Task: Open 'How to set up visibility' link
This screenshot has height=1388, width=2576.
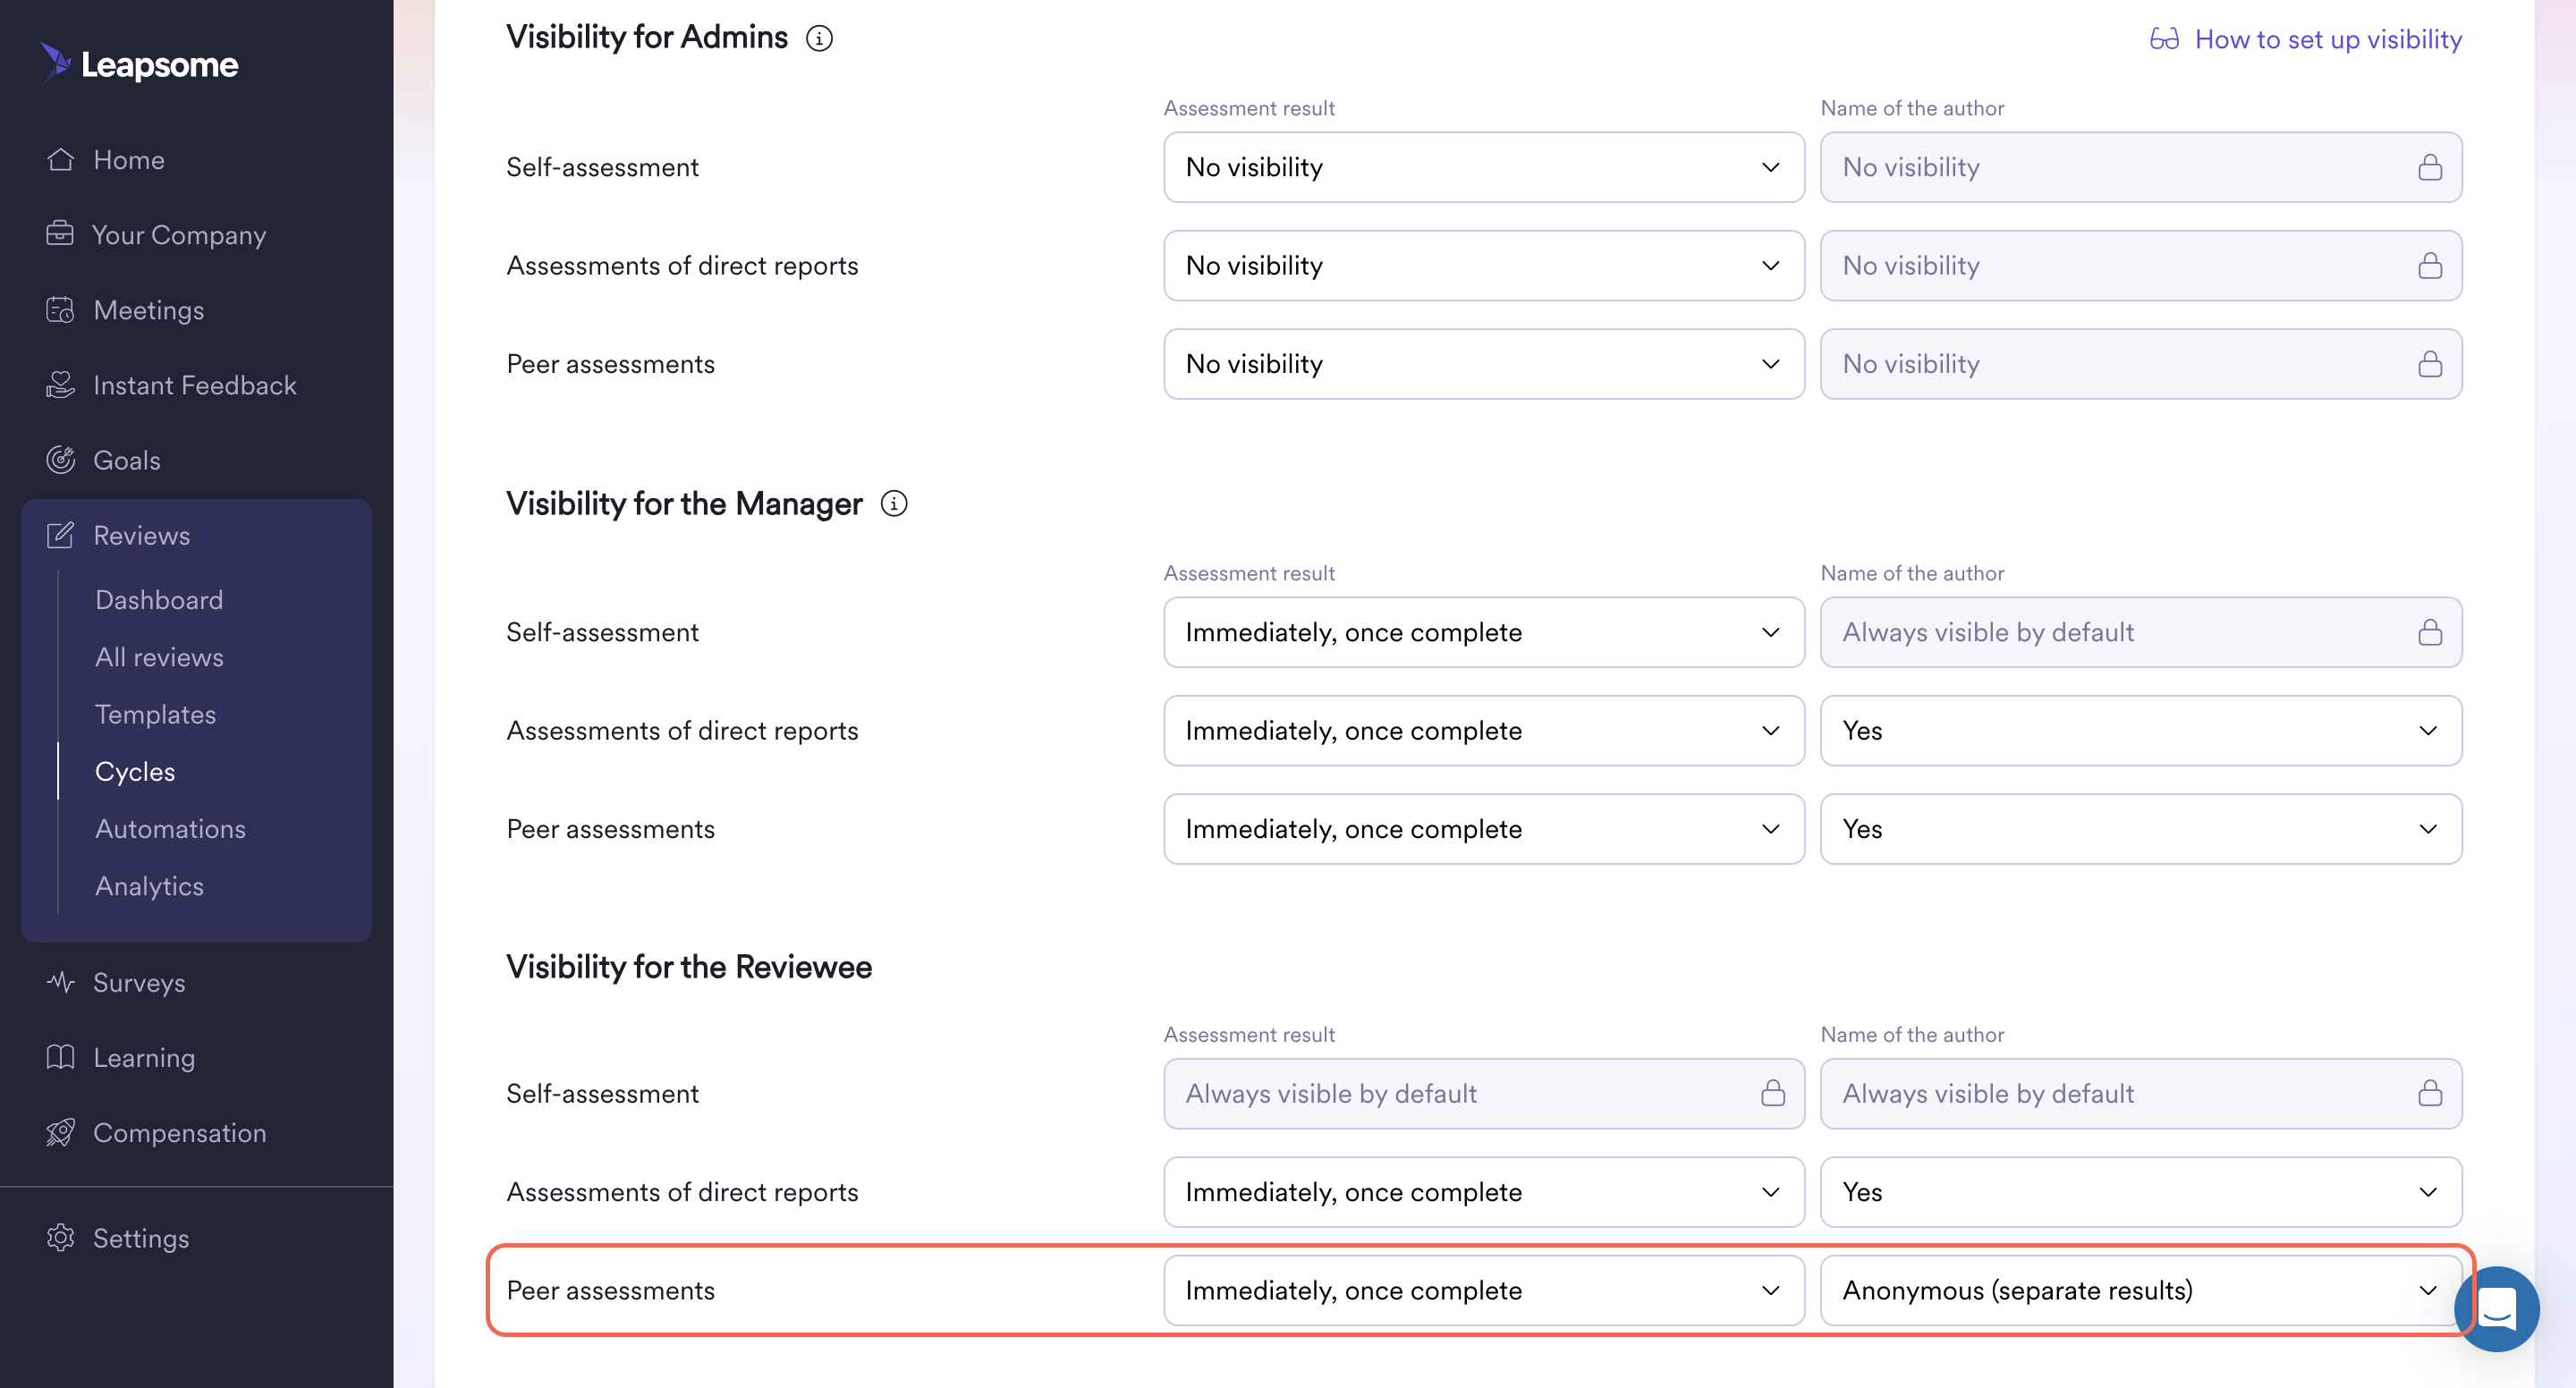Action: 2328,39
